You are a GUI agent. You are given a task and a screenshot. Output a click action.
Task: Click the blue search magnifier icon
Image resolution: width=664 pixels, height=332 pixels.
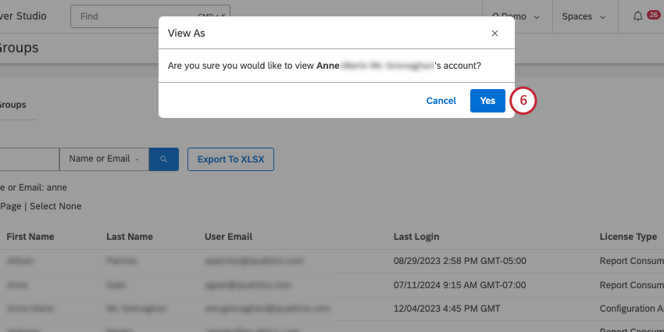[x=164, y=159]
